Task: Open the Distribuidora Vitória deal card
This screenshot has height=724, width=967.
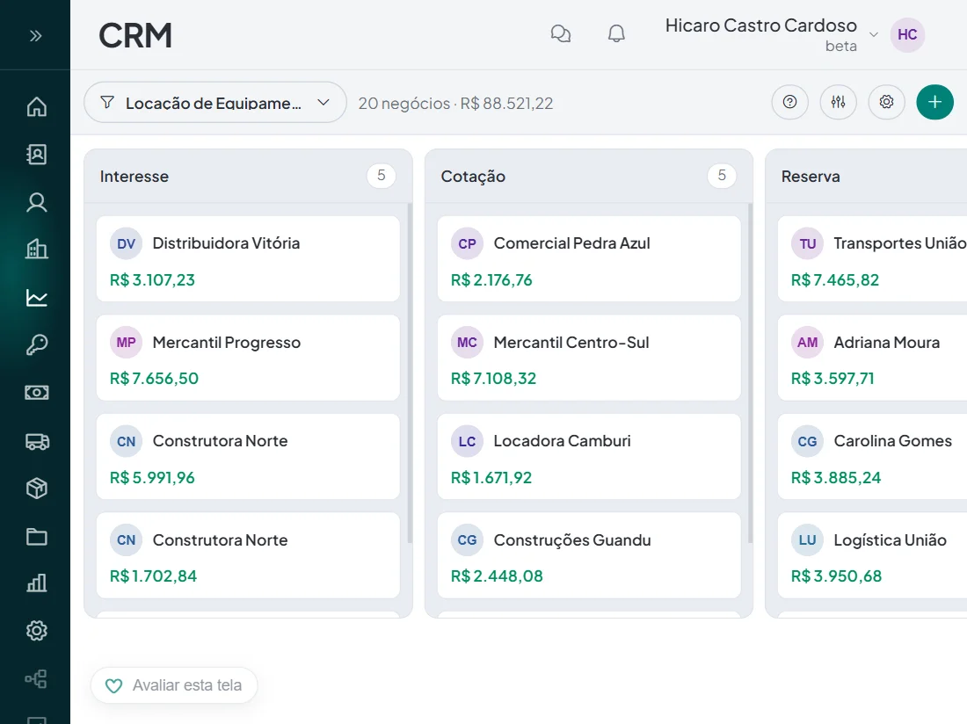Action: point(248,259)
